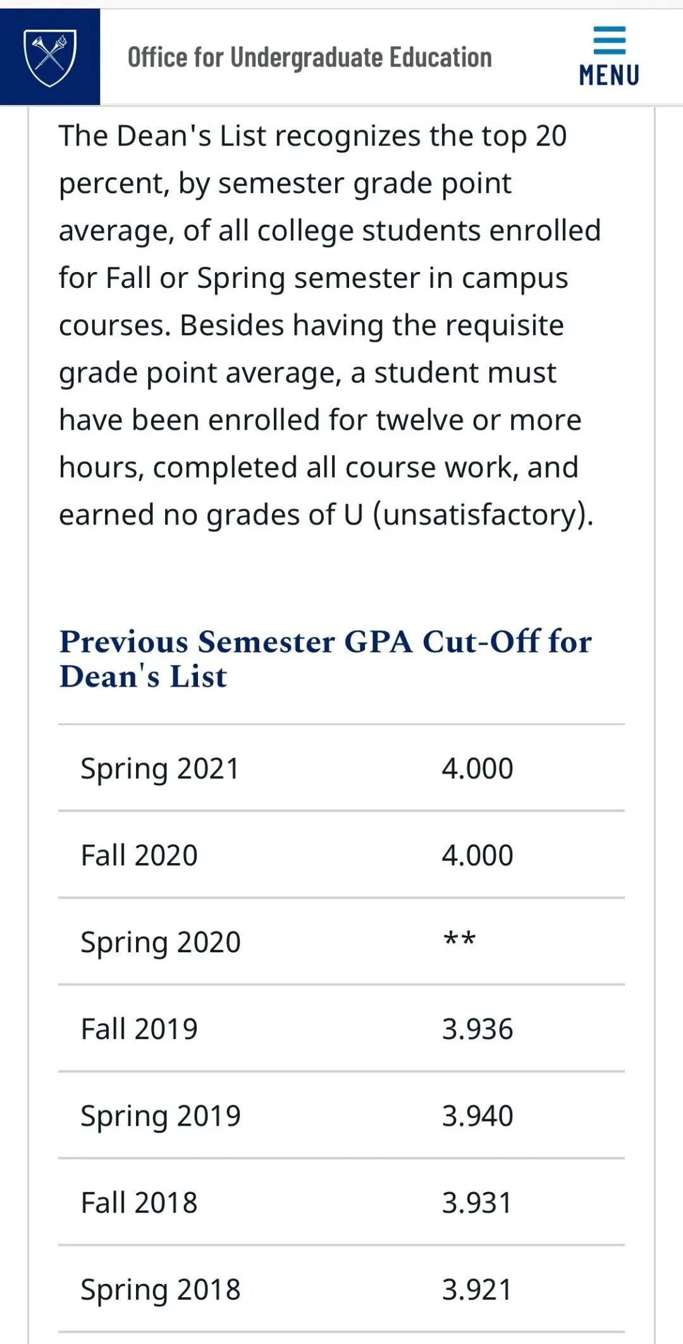Click the double asterisk for Spring 2020
The width and height of the screenshot is (683, 1344).
459,939
